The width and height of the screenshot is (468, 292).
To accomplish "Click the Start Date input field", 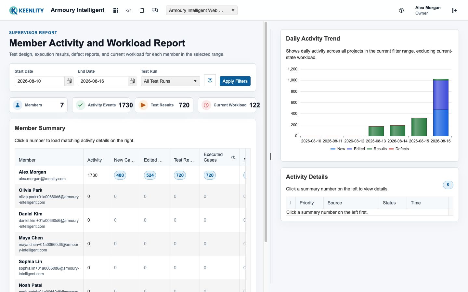I will point(40,81).
